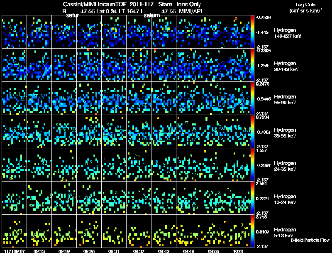Click the 'Hydrogen 24-35 keV' label
This screenshot has height=253, width=332.
coord(285,166)
